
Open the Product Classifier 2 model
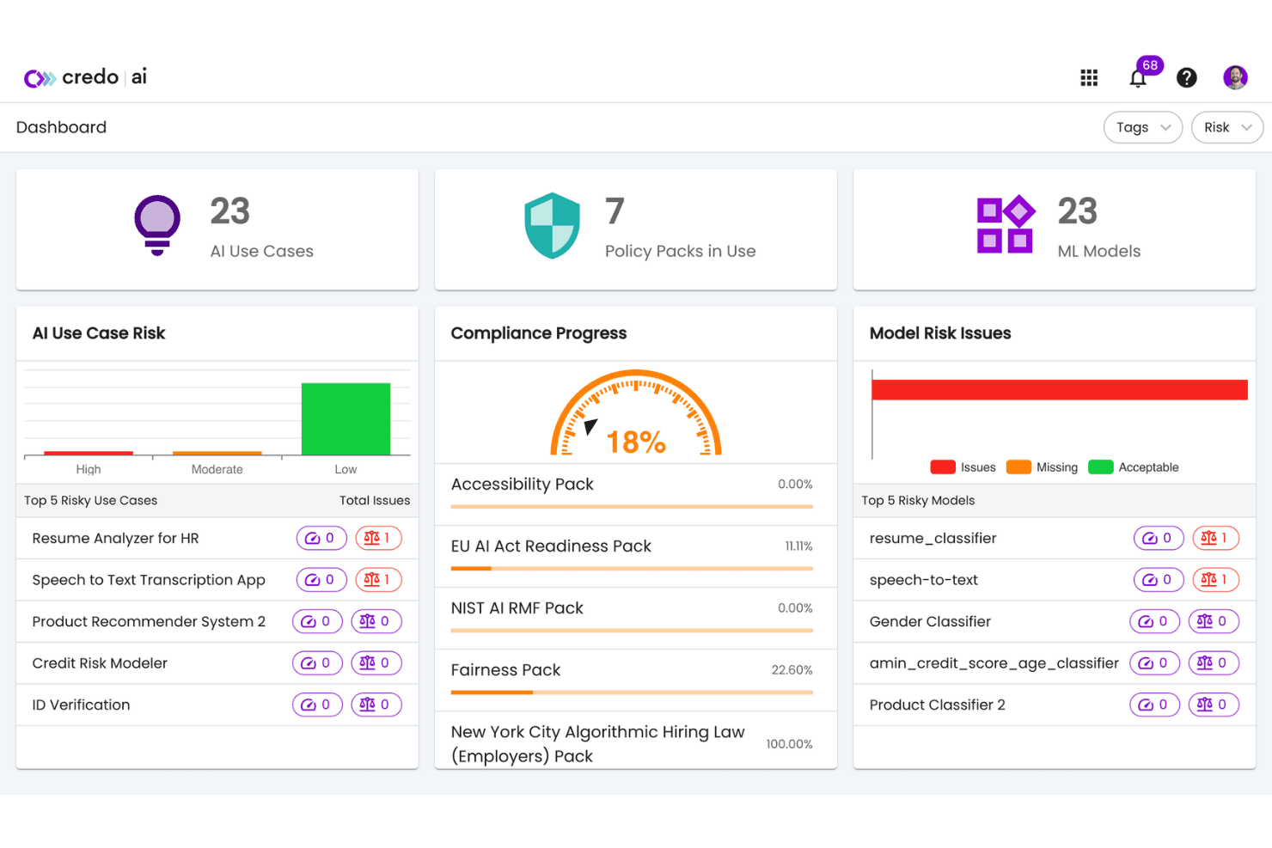tap(937, 705)
